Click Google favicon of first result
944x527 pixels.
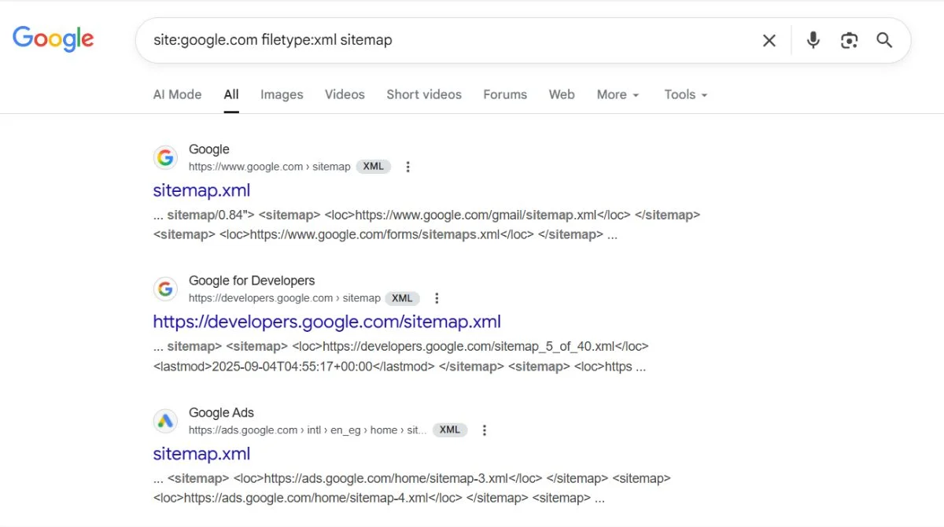tap(165, 157)
